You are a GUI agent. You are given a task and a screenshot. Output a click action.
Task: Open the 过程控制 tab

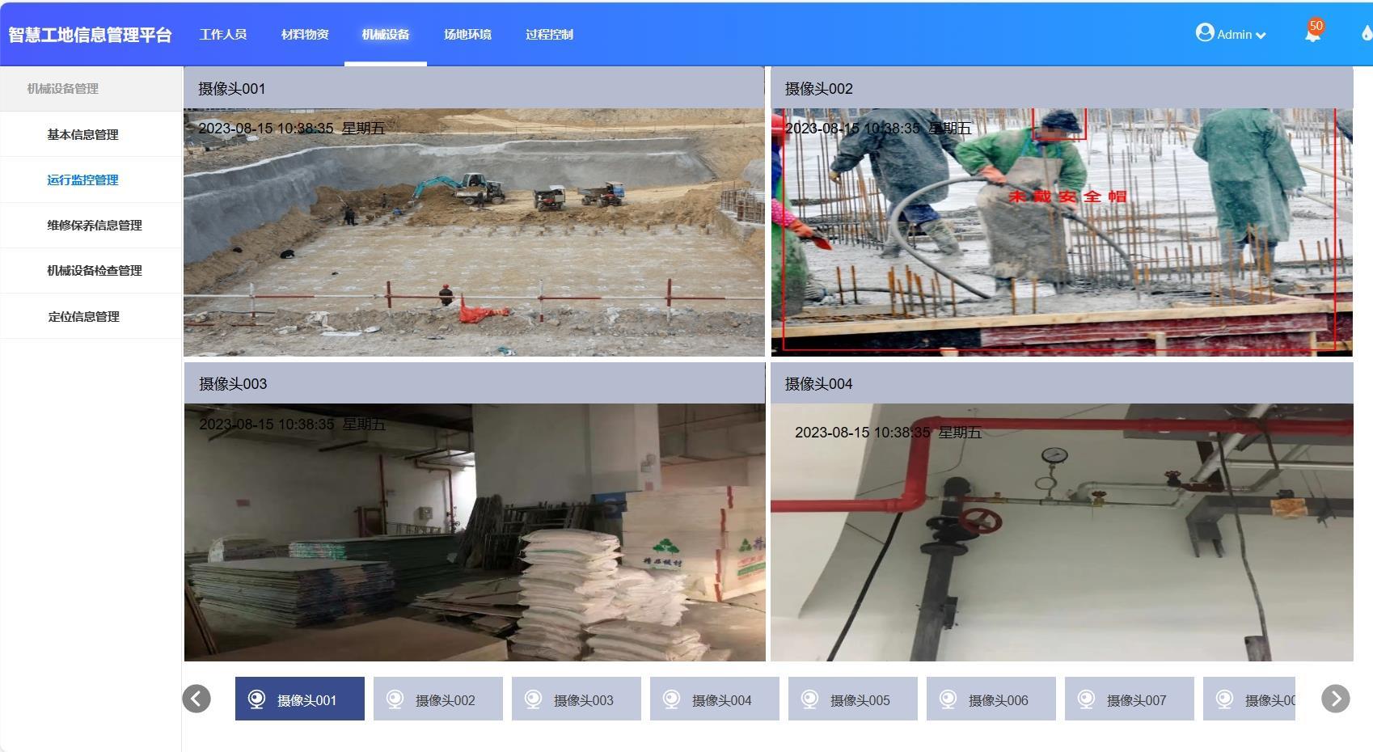coord(549,34)
